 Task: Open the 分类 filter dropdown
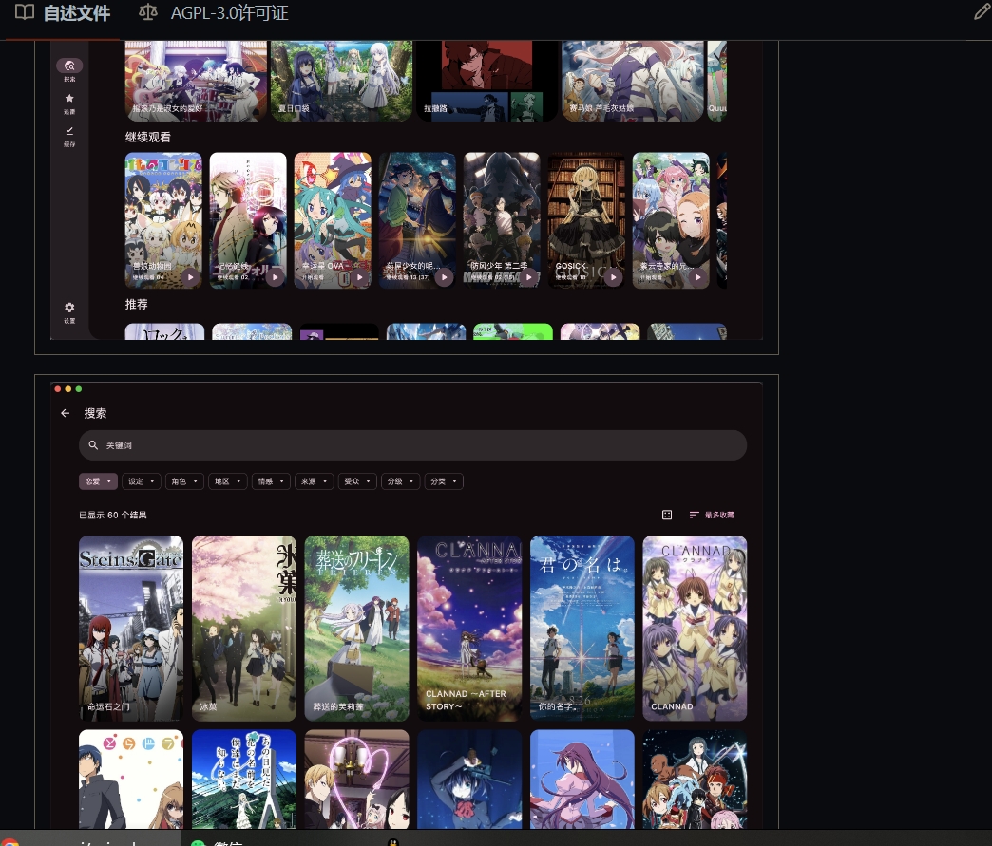[443, 481]
